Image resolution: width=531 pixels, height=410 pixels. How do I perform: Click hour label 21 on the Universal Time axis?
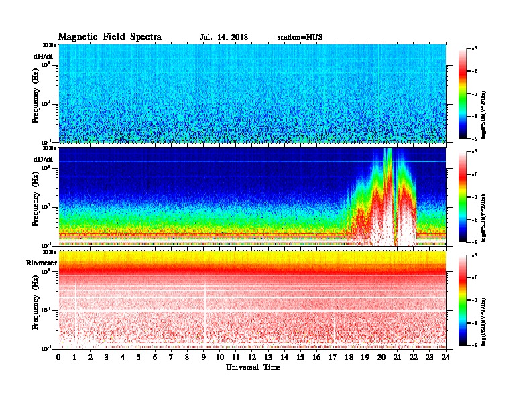(x=398, y=358)
